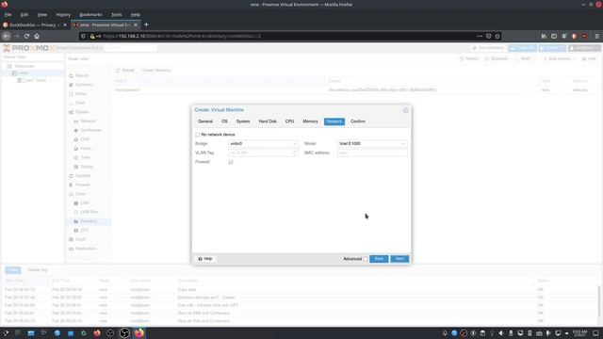This screenshot has width=603, height=339.
Task: Open LVM-Thin in the node sidebar
Action: tap(89, 213)
